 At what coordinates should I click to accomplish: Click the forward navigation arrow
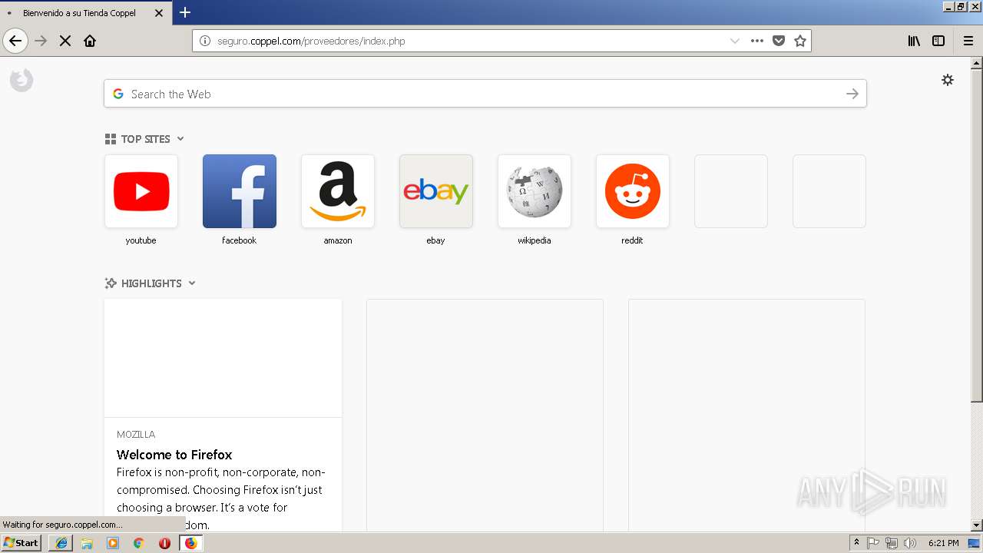point(41,41)
